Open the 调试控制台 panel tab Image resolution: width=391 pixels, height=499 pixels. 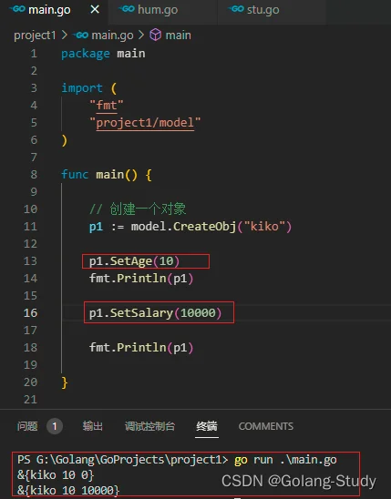click(x=150, y=426)
